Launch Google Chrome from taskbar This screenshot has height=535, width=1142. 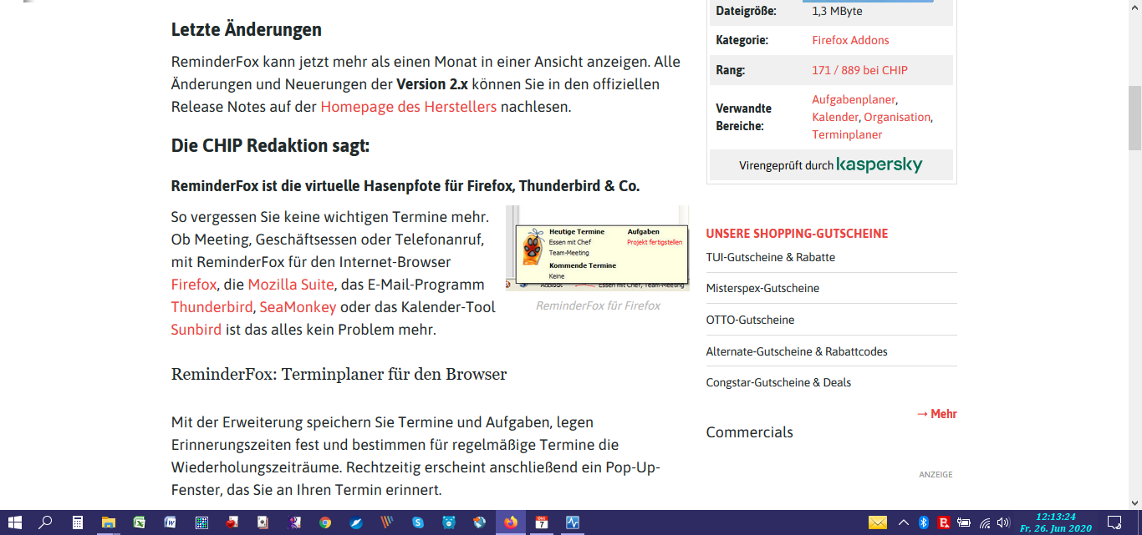325,522
